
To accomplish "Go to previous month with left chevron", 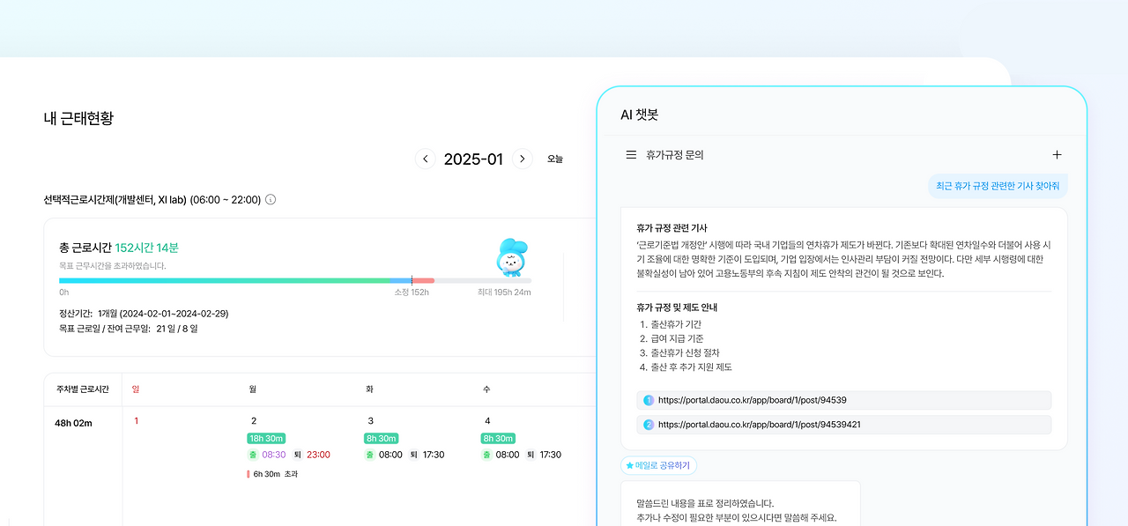I will 426,159.
